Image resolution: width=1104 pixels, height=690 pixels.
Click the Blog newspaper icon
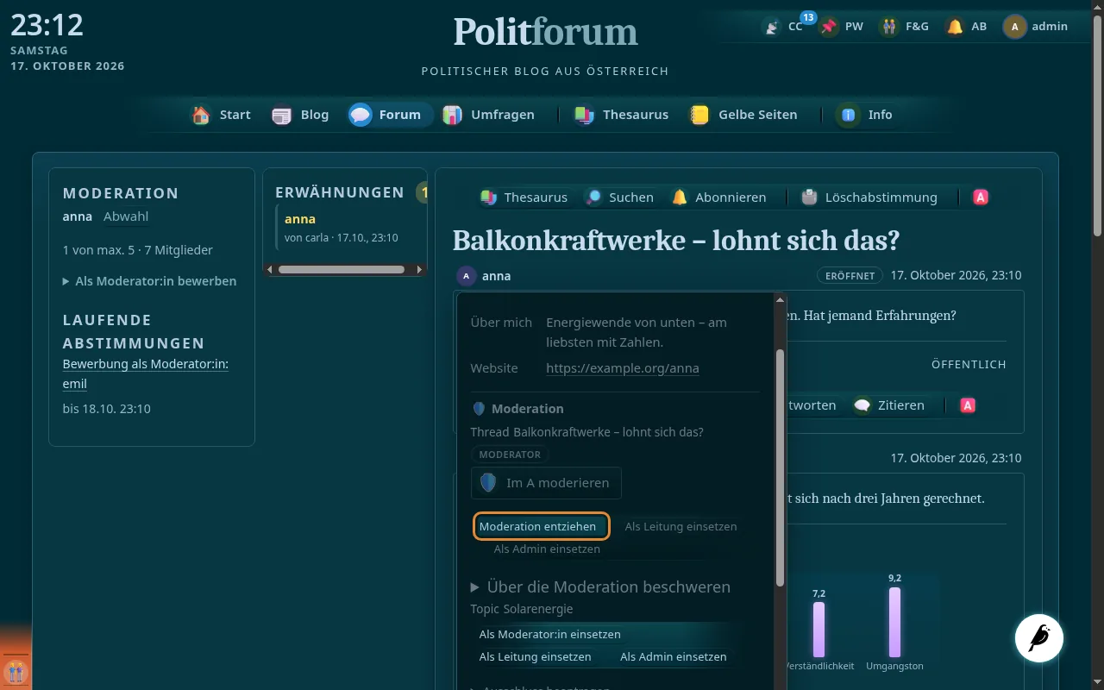pos(282,115)
